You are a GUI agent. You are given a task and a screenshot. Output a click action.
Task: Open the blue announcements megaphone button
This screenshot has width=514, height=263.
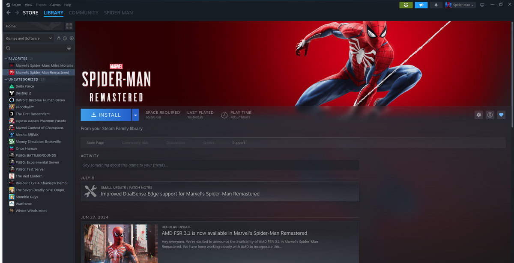pyautogui.click(x=421, y=5)
